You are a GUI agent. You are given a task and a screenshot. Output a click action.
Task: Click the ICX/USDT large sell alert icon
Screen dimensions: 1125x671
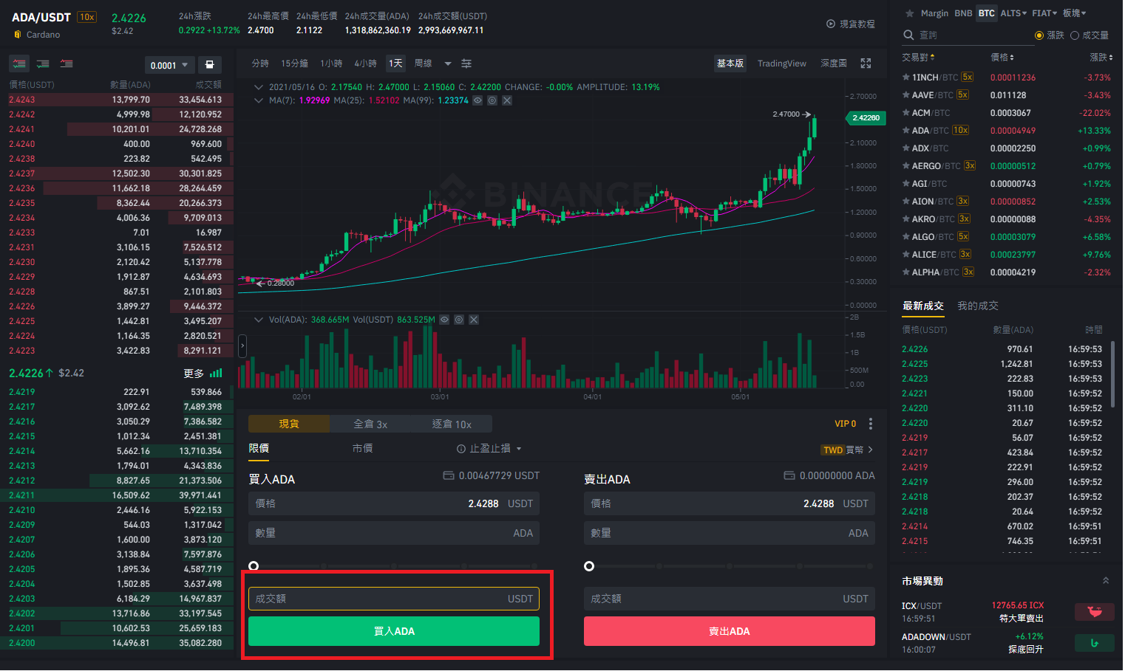click(x=1095, y=612)
